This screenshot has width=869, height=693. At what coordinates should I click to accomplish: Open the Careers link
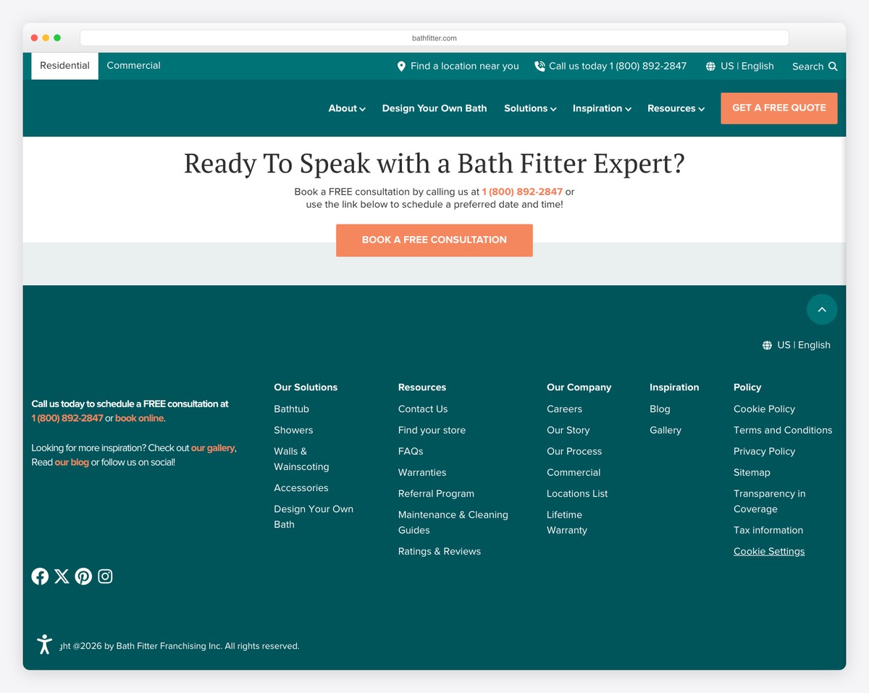point(564,409)
